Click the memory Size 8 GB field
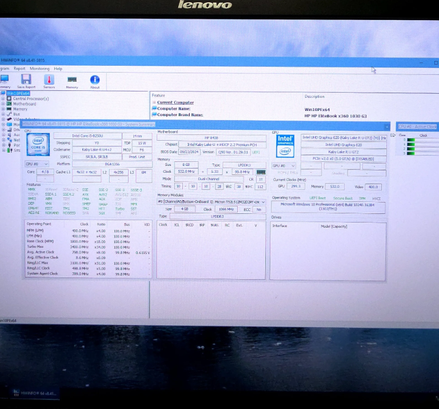This screenshot has width=439, height=409. [x=186, y=165]
